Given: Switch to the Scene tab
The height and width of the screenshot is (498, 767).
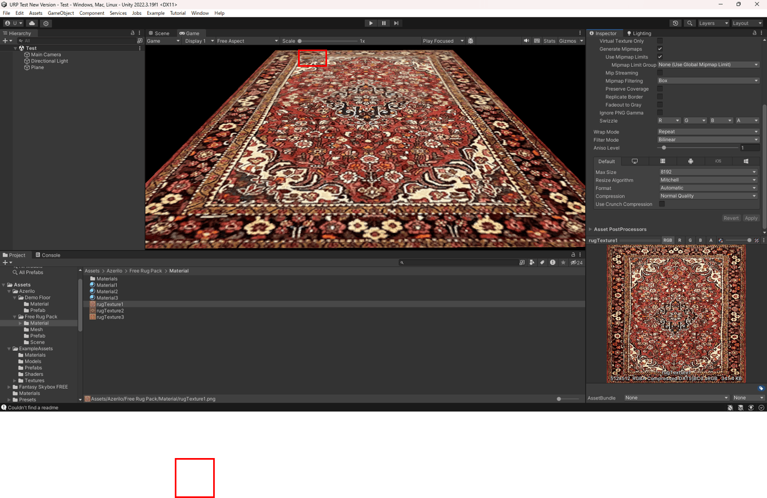Looking at the screenshot, I should click(159, 33).
